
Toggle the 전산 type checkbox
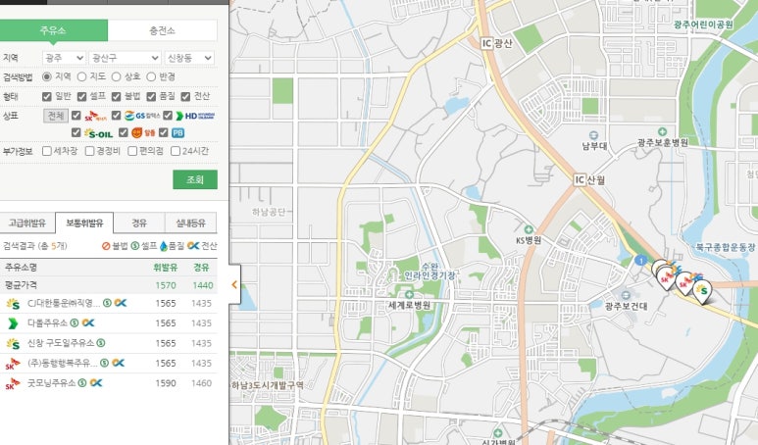click(185, 97)
